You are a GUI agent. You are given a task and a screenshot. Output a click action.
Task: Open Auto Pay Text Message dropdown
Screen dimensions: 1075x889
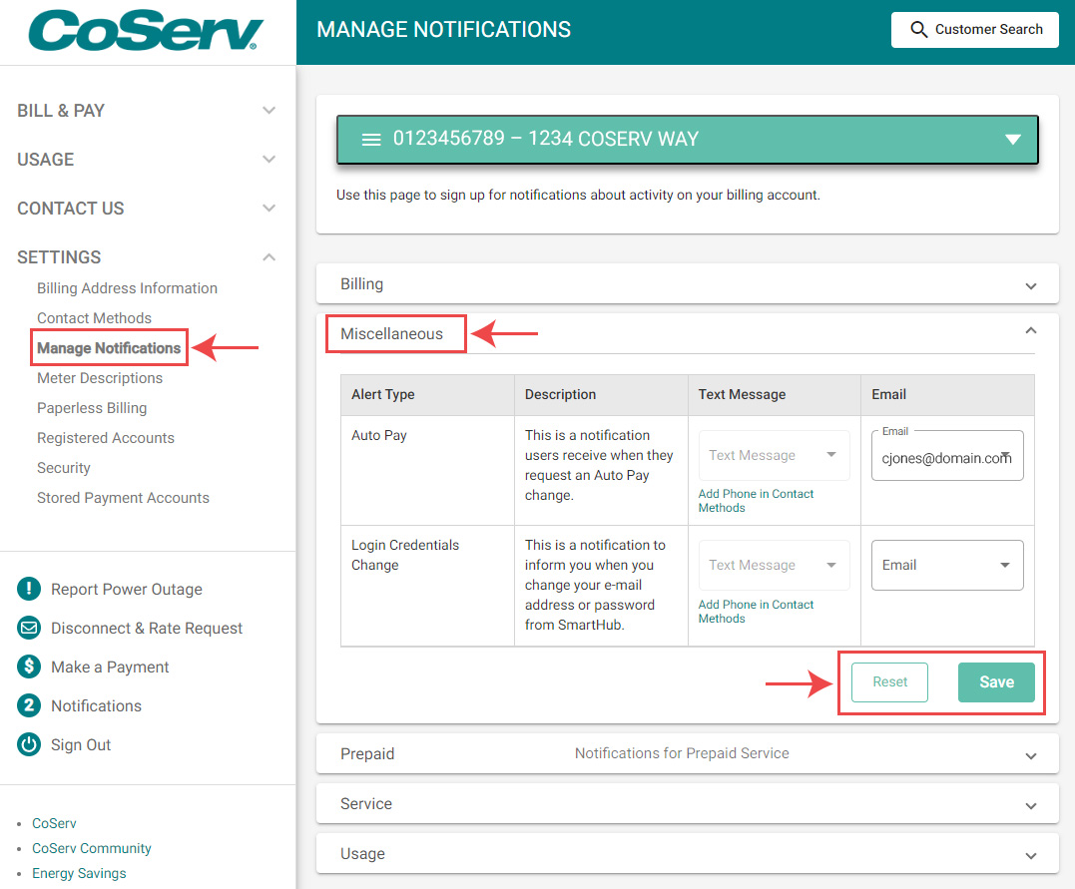(x=774, y=455)
